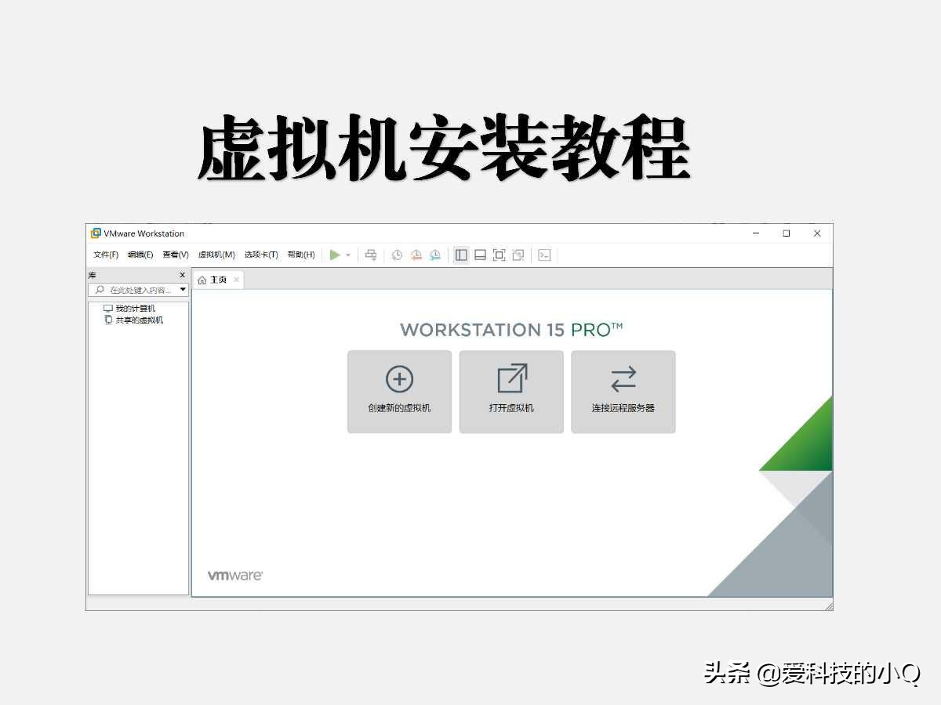
Task: Open the 文件(F) menu
Action: coord(106,255)
